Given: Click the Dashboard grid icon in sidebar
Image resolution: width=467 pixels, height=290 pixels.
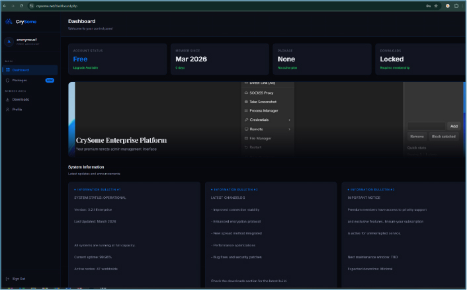Looking at the screenshot, I should pos(7,70).
